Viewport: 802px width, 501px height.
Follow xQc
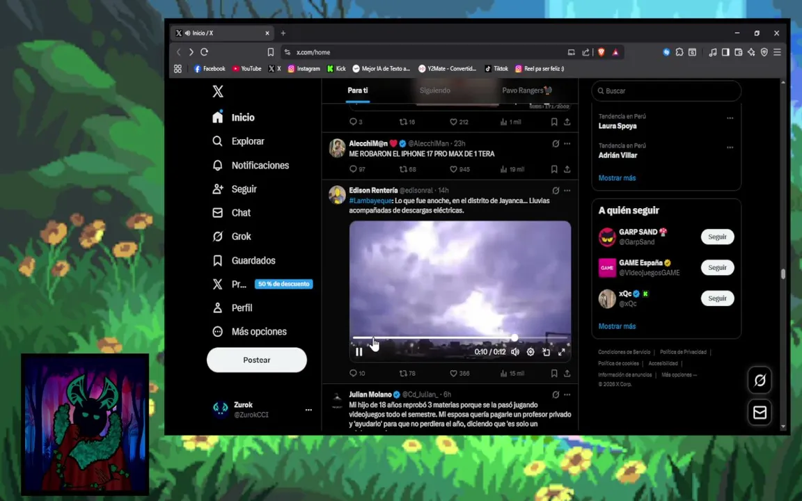(x=717, y=298)
